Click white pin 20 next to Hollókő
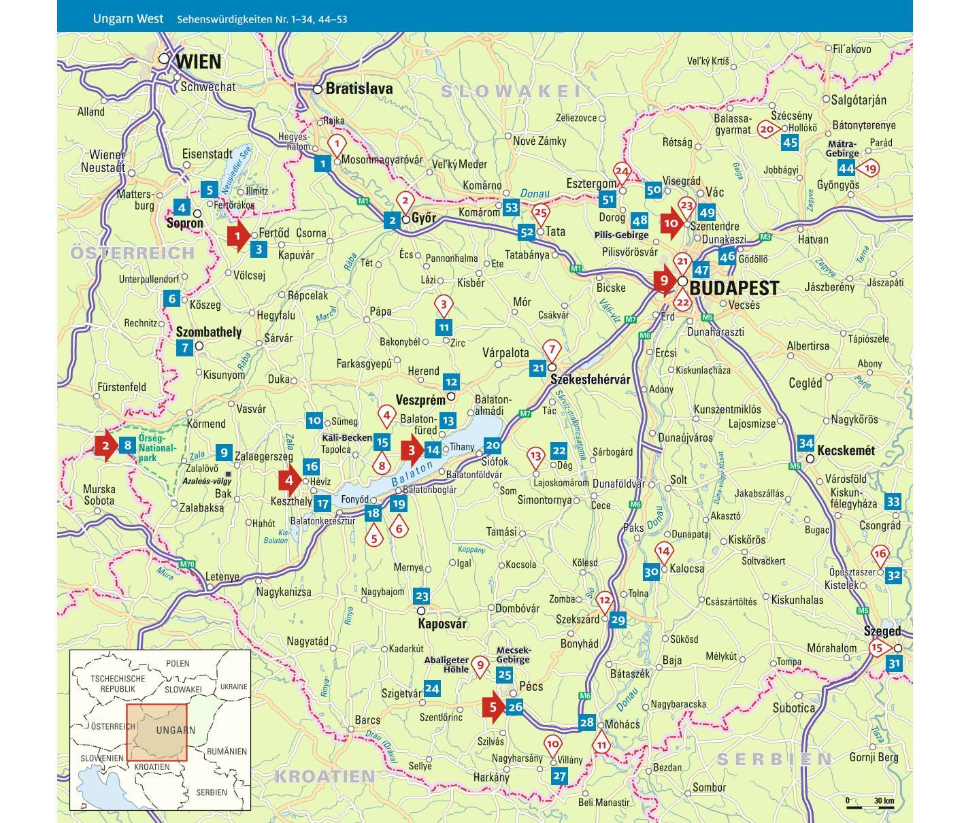 (767, 129)
